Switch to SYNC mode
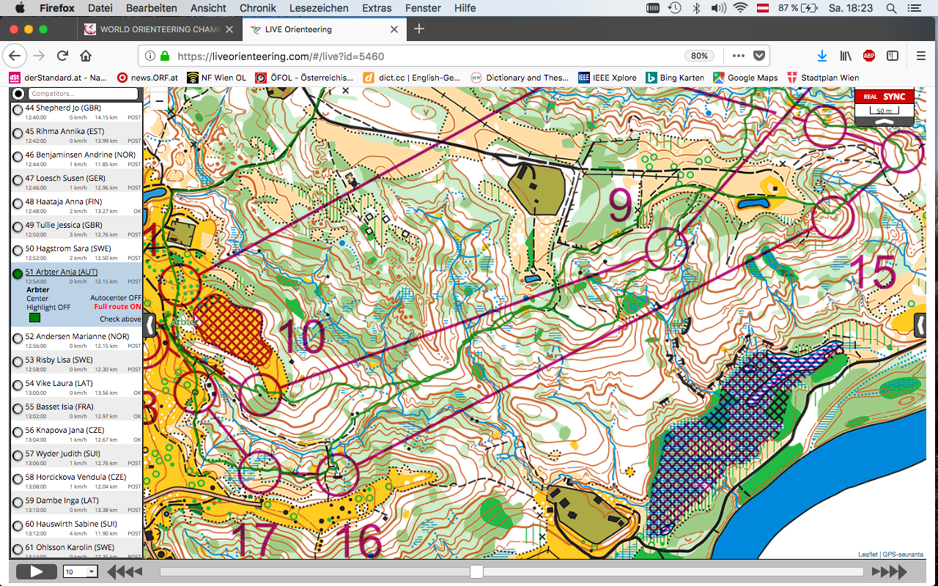 (894, 97)
